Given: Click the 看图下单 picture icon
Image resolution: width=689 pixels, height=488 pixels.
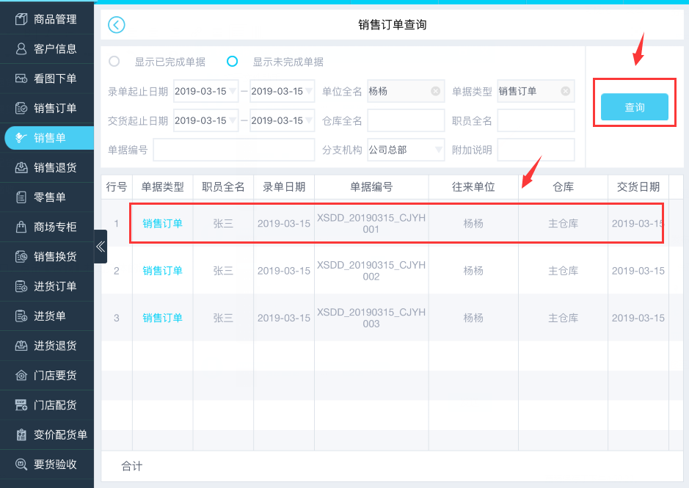Looking at the screenshot, I should [21, 79].
